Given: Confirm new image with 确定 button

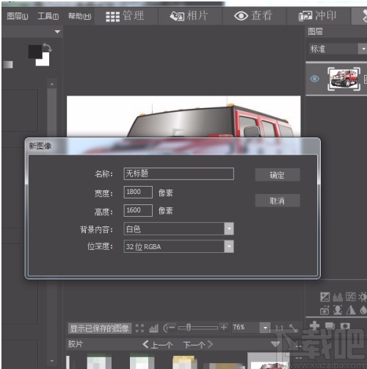Looking at the screenshot, I should 277,175.
